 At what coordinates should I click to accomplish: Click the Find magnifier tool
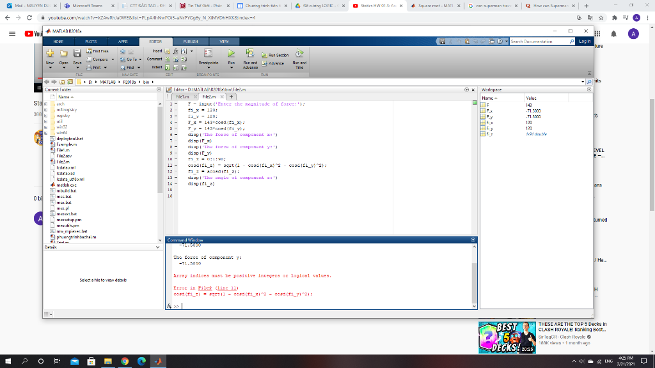click(x=127, y=68)
